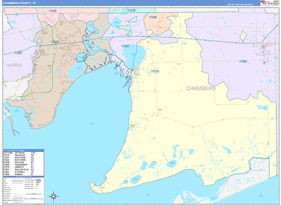Viewport: 281px width, 205px height.
Task: Click the 77575 label on the map
Action: click(x=131, y=10)
